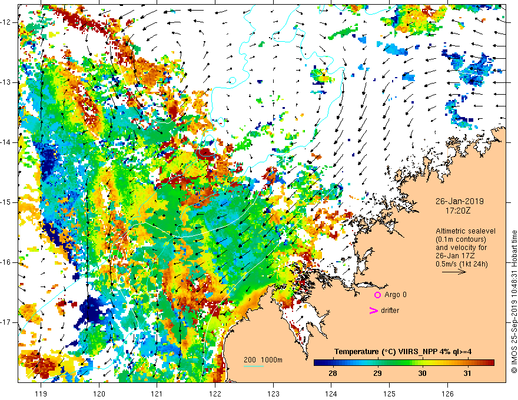Image resolution: width=518 pixels, height=400 pixels.
Task: Click latitude axis label -12
Action: pos(6,22)
